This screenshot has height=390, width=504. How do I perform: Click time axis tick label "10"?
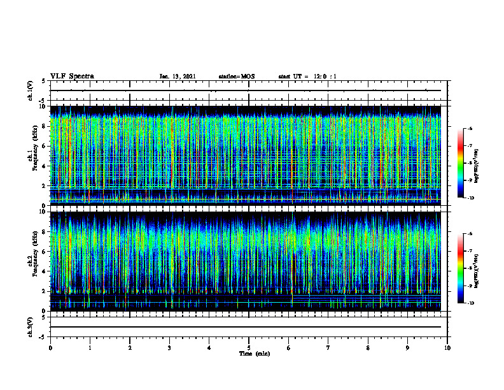pos(447,348)
